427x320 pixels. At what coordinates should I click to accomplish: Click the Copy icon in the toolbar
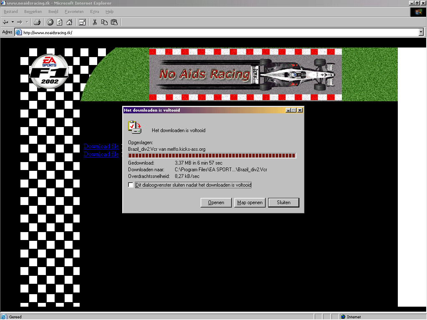104,22
